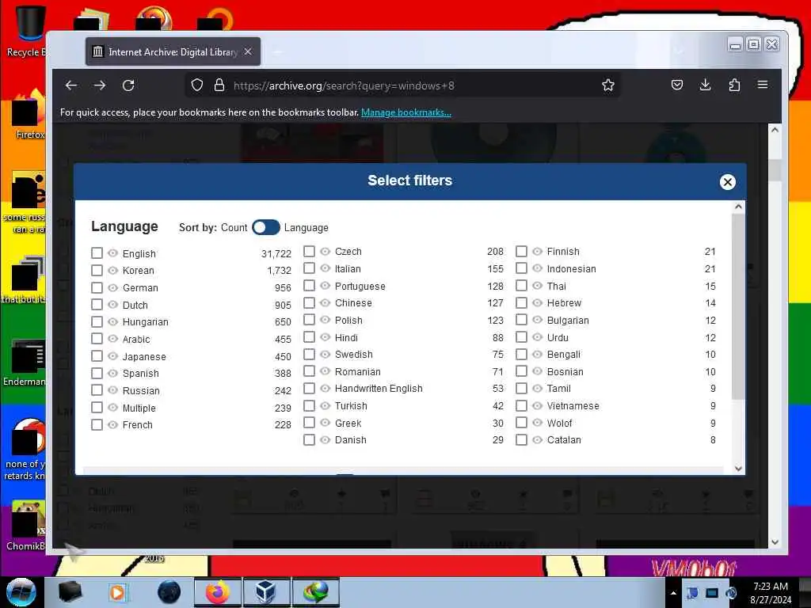
Task: Hide Swedish with its eye icon
Action: (325, 354)
